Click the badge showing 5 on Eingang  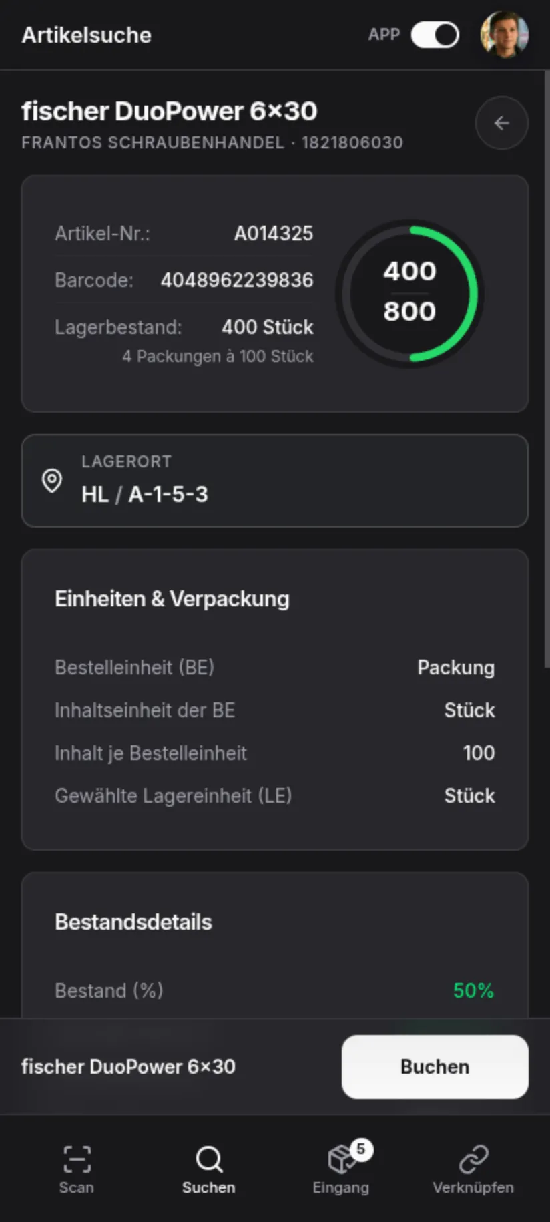361,1149
